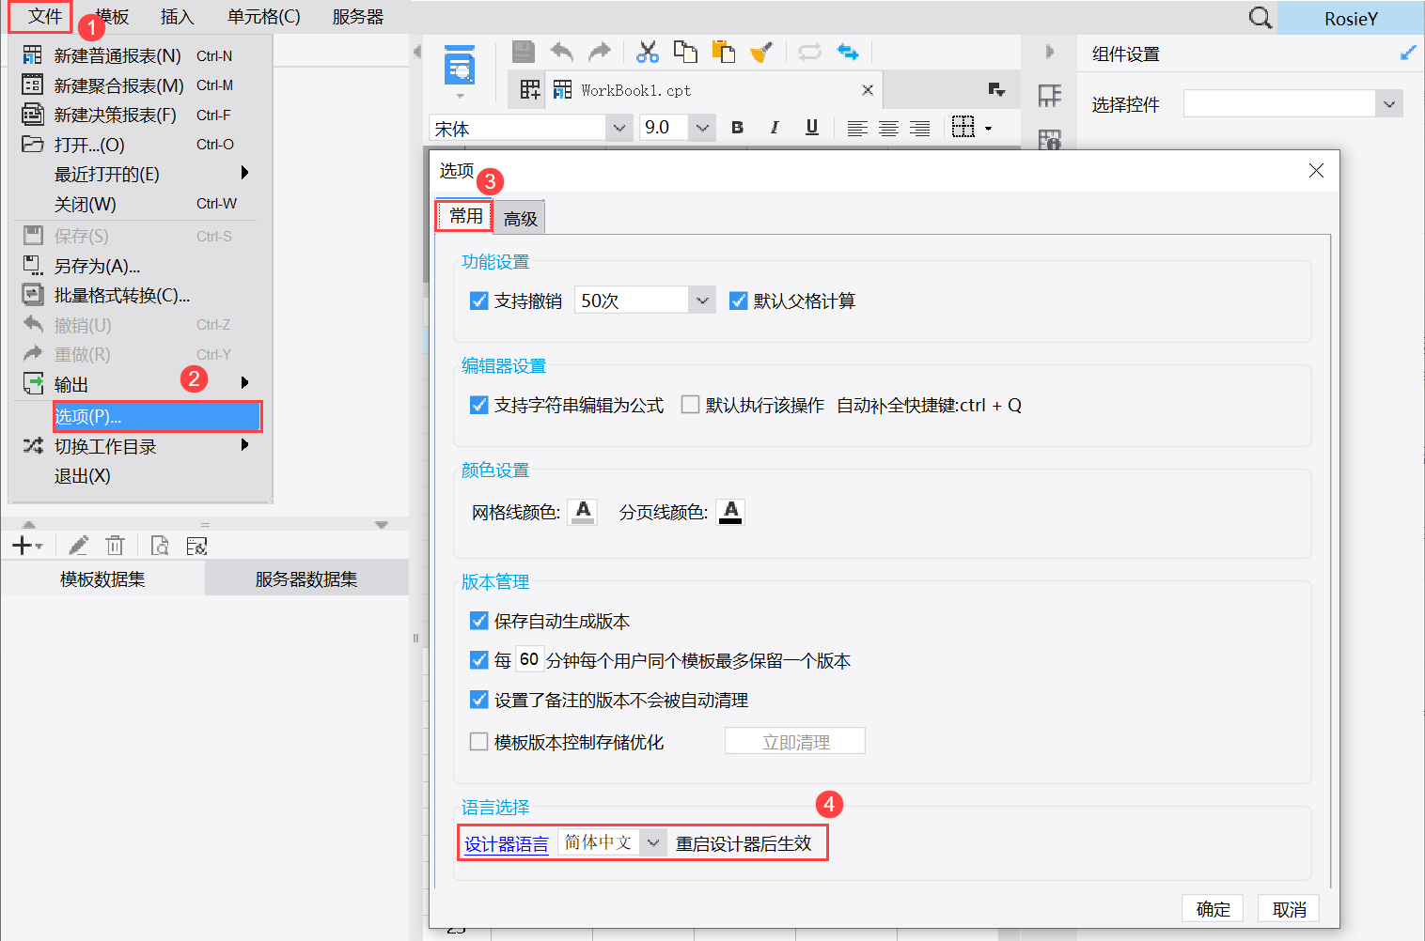The image size is (1425, 941).
Task: Click the 设计器语言 link
Action: coord(507,843)
